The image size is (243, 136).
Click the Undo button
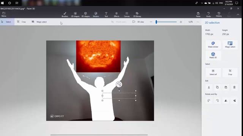(x=208, y=14)
